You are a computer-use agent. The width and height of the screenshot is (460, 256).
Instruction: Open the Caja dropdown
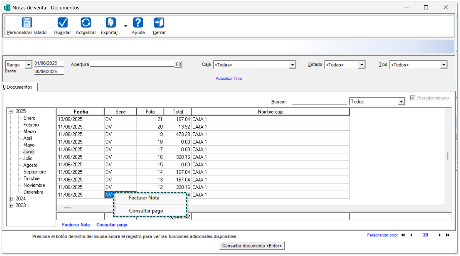293,65
